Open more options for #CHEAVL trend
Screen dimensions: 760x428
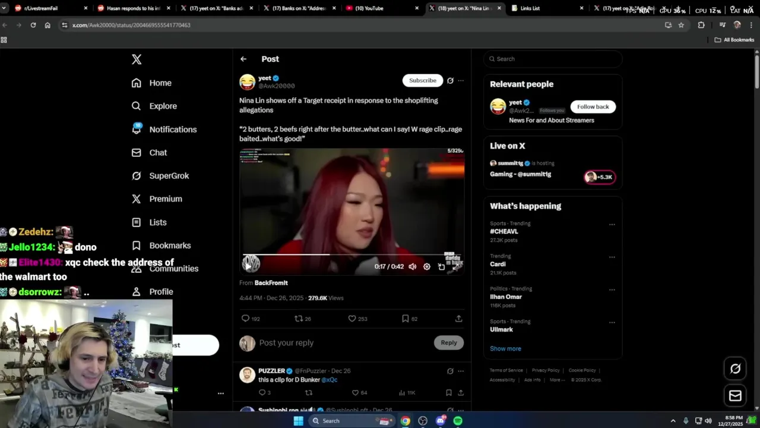(x=612, y=225)
